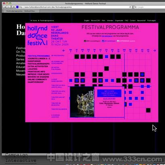The width and height of the screenshot is (165, 165).
Task: Reload the page using the refresh icon
Action: pyautogui.click(x=130, y=7)
